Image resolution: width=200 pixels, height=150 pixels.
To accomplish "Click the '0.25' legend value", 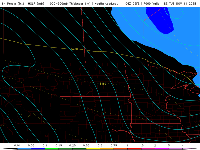I will (72, 145).
